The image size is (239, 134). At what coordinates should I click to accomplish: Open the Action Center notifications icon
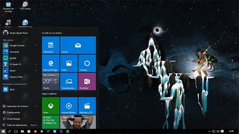click(222, 132)
